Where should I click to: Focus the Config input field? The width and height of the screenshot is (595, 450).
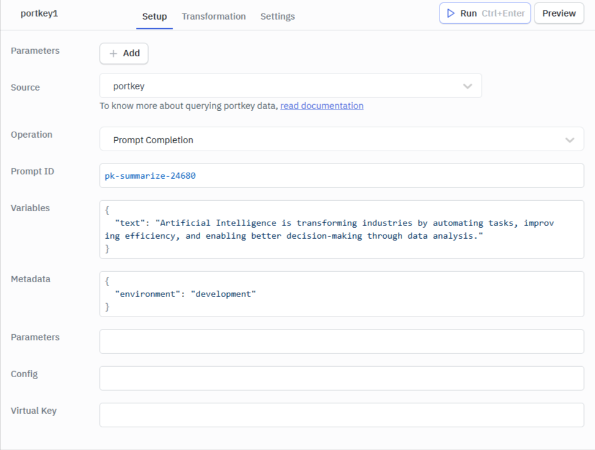(342, 378)
